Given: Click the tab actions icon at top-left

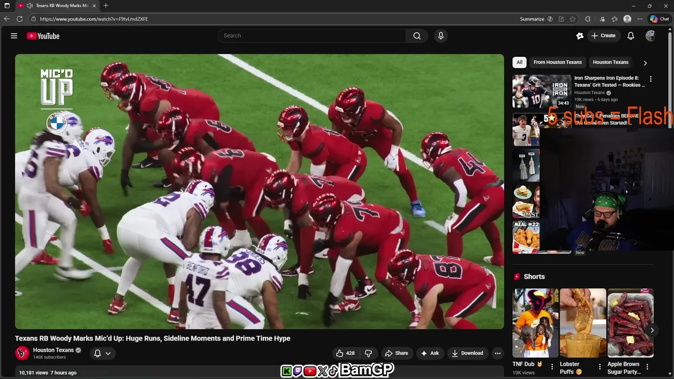Looking at the screenshot, I should pyautogui.click(x=7, y=5).
